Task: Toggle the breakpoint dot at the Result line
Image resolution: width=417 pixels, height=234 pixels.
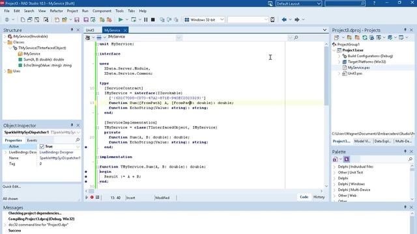Action: click(86, 177)
